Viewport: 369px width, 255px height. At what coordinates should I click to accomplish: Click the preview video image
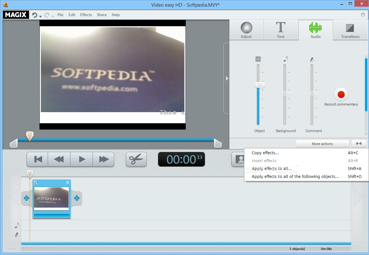click(112, 75)
